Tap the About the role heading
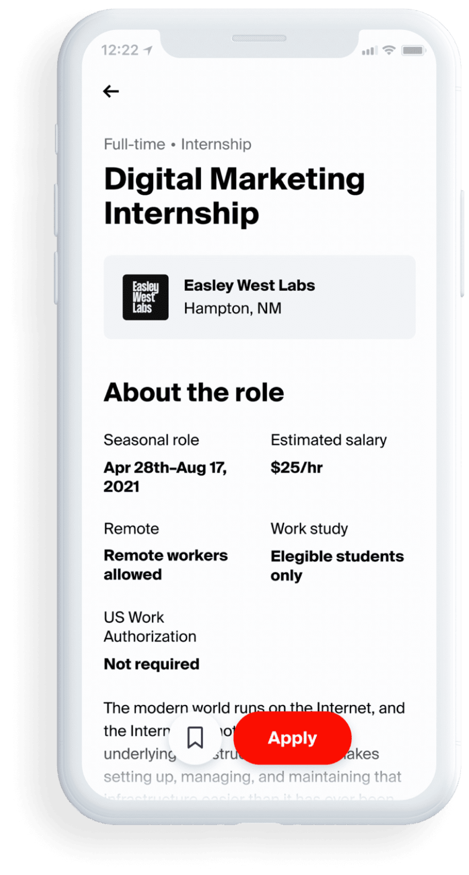Screen dimensions: 469x875 [194, 392]
